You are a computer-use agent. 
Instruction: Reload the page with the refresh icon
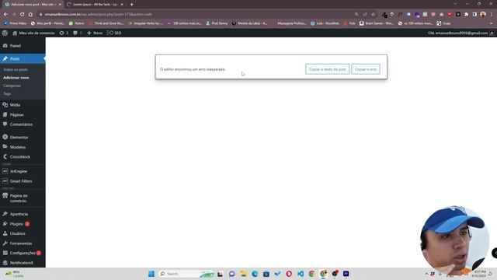pos(23,14)
